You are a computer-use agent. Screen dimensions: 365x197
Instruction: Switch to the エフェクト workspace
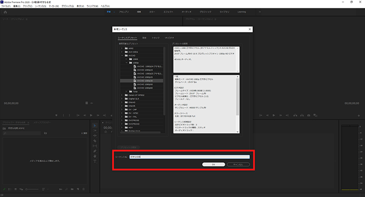pos(168,12)
